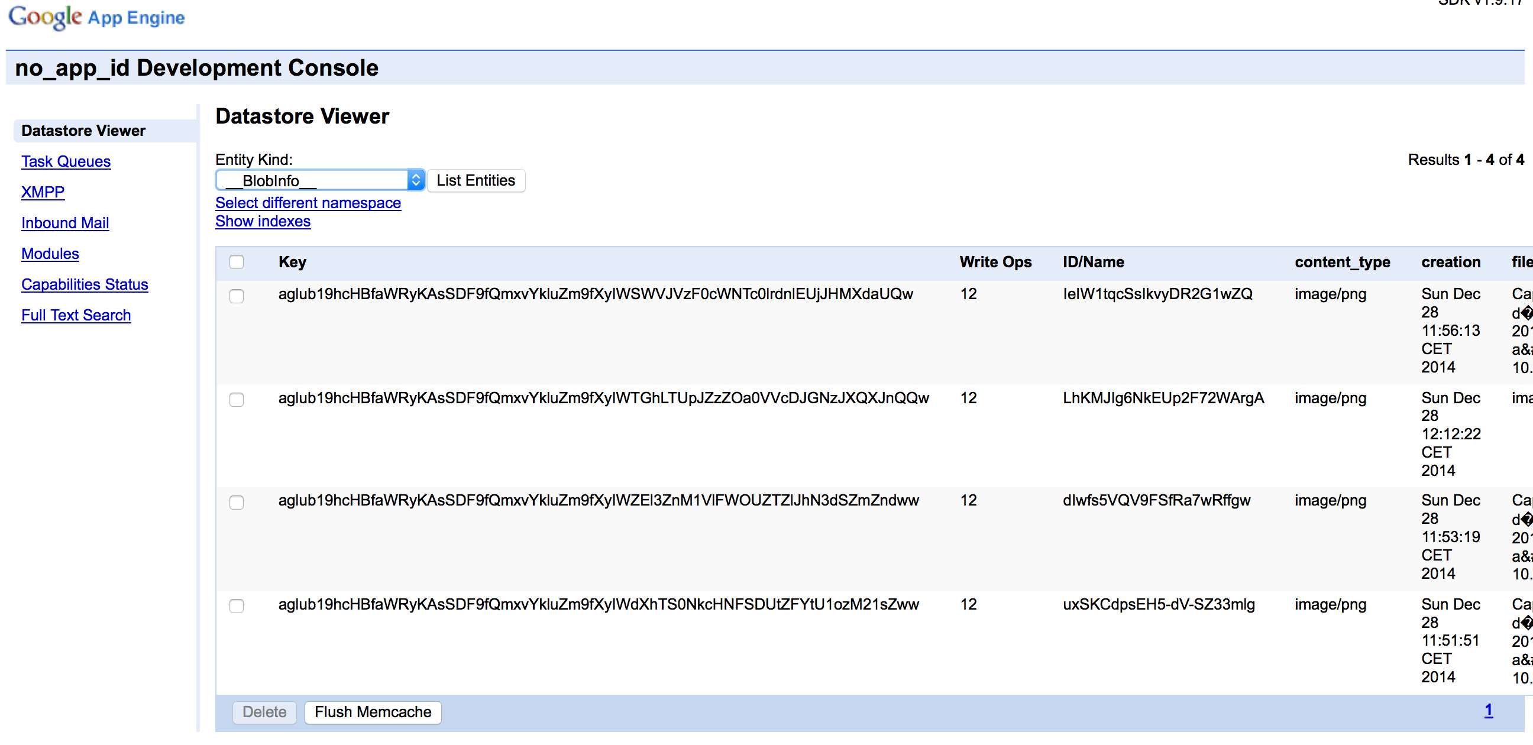Screen dimensions: 1533x745
Task: Open Inbound Mail in the sidebar
Action: tap(66, 223)
